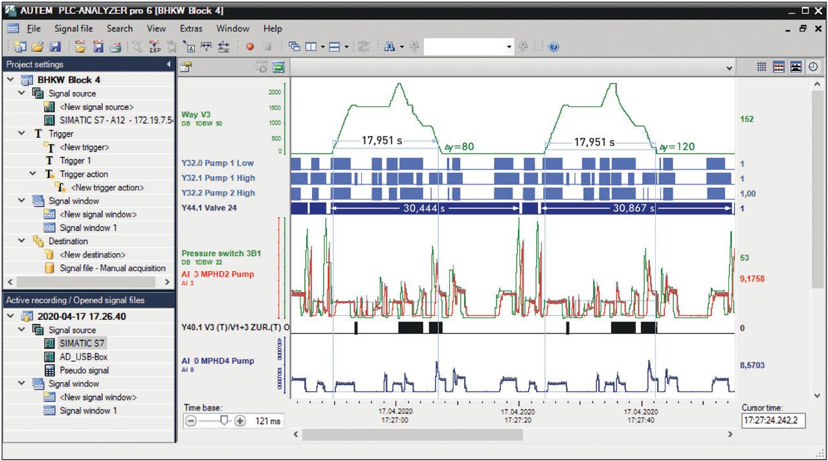The image size is (828, 461).
Task: Save the project with the floppy disk icon
Action: pyautogui.click(x=55, y=47)
